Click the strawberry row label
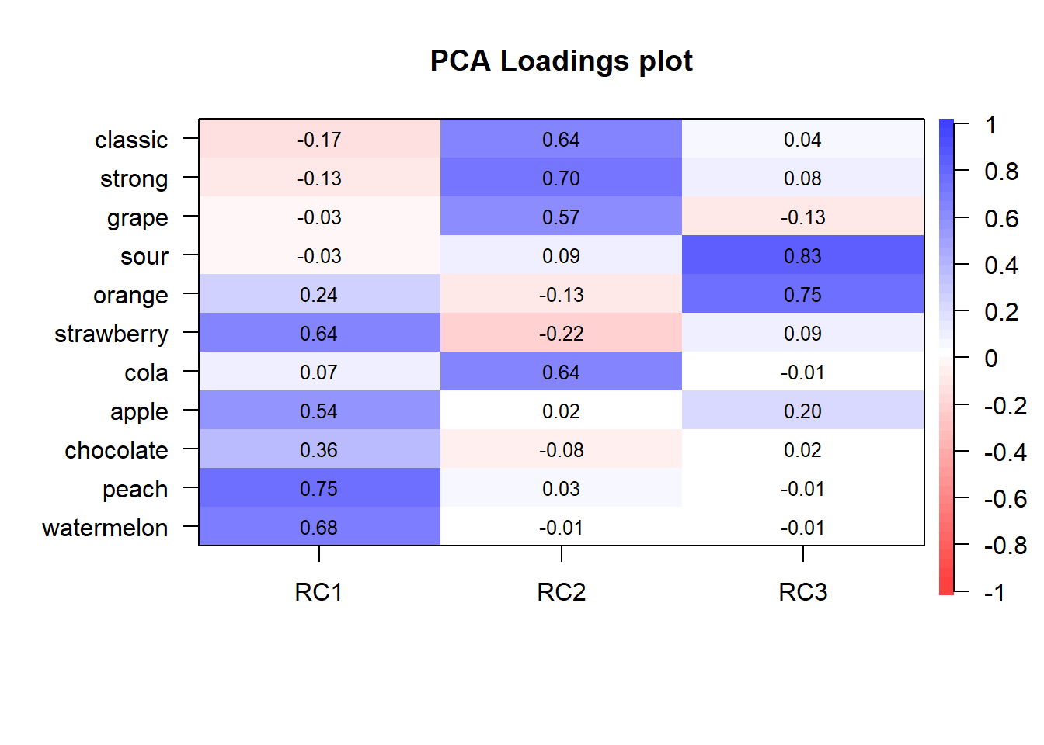Image resolution: width=1044 pixels, height=745 pixels. [x=111, y=334]
